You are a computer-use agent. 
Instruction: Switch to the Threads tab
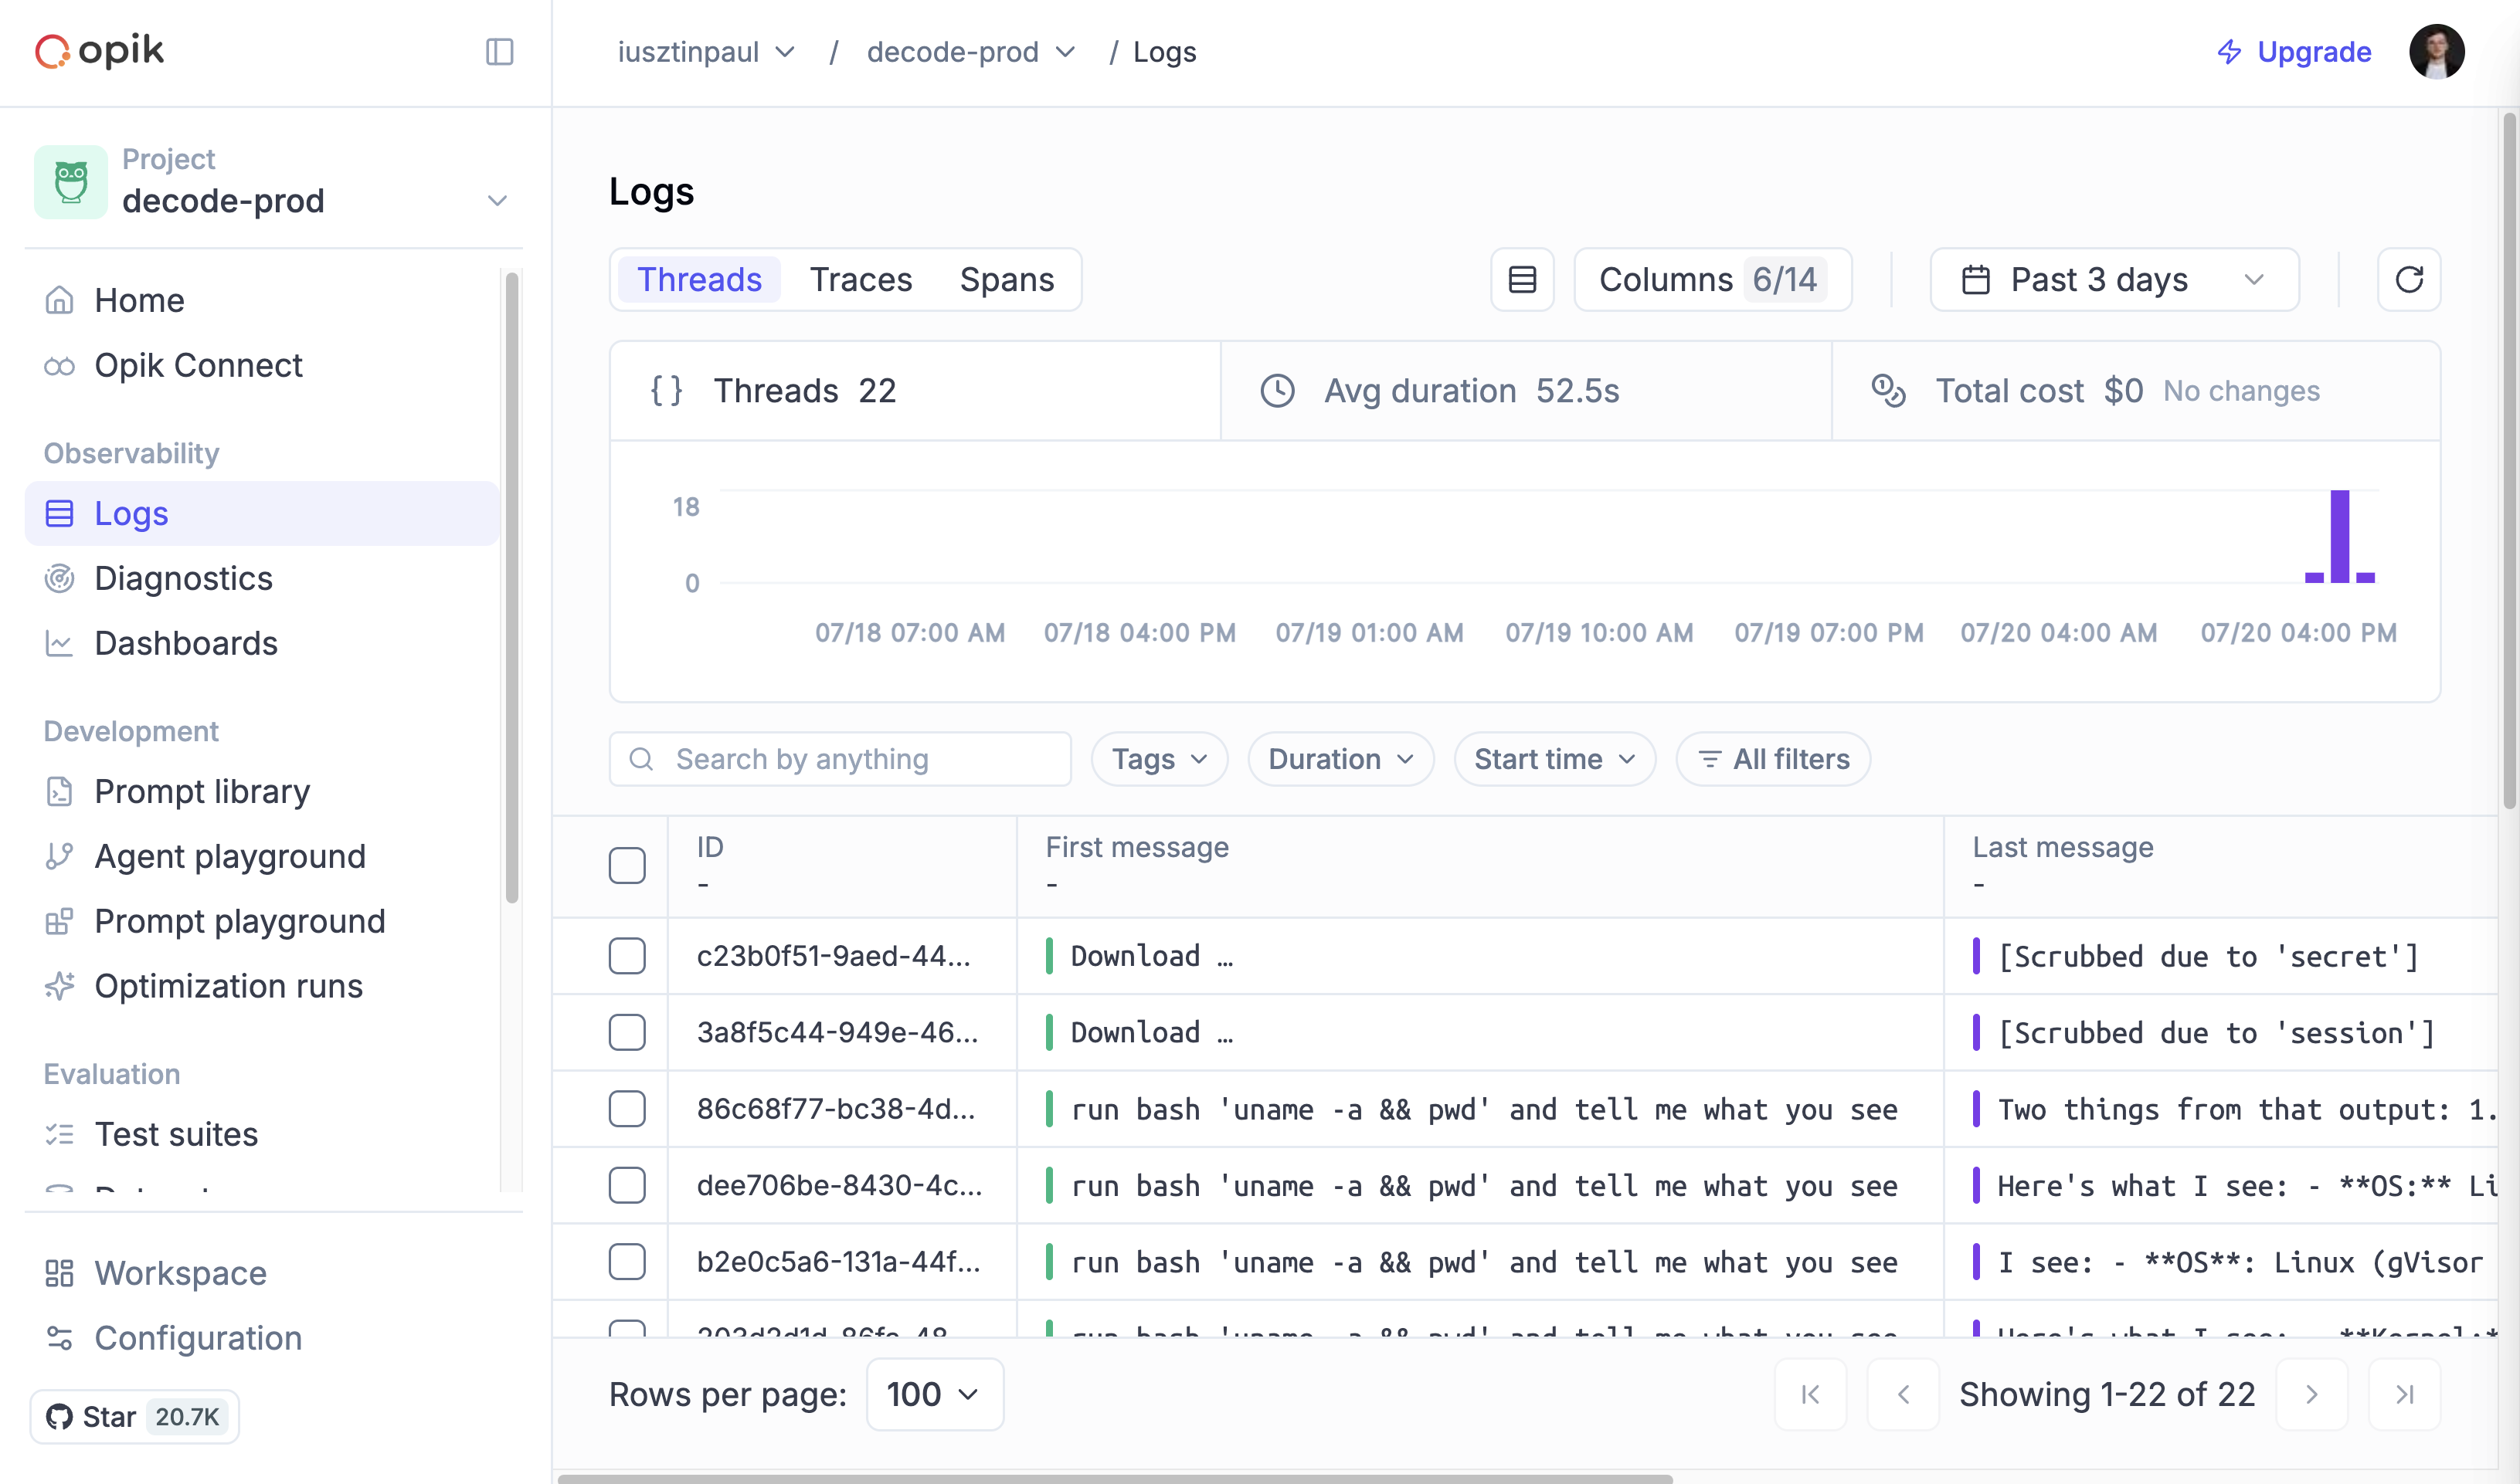(x=699, y=279)
